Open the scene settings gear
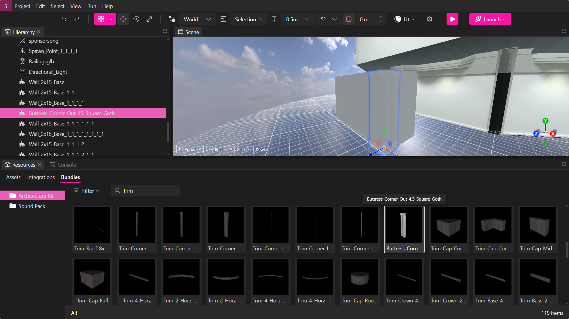Image resolution: width=569 pixels, height=319 pixels. 429,19
